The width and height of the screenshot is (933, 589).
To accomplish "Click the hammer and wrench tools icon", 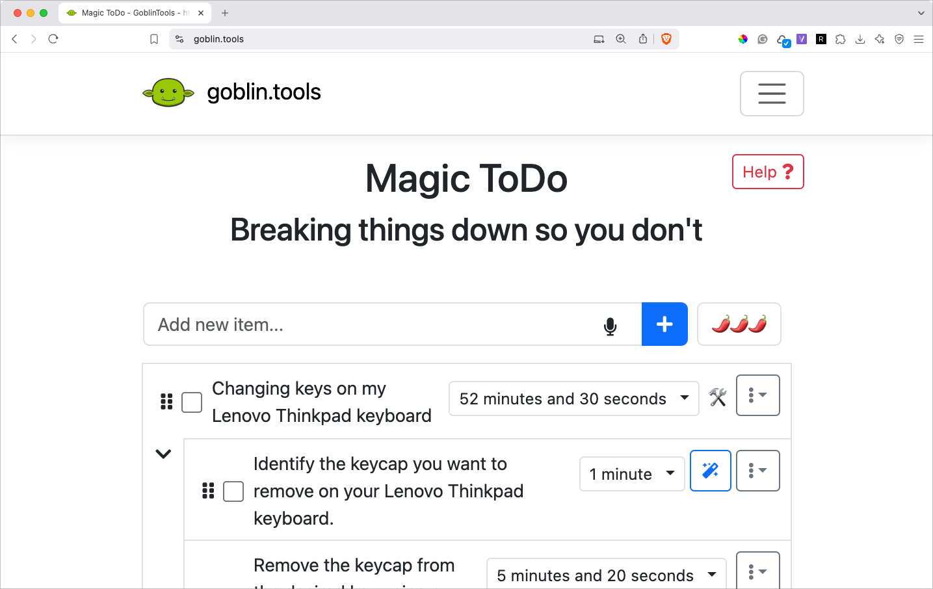I will coord(718,397).
